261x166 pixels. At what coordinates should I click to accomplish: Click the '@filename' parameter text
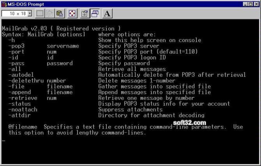click(x=23, y=127)
